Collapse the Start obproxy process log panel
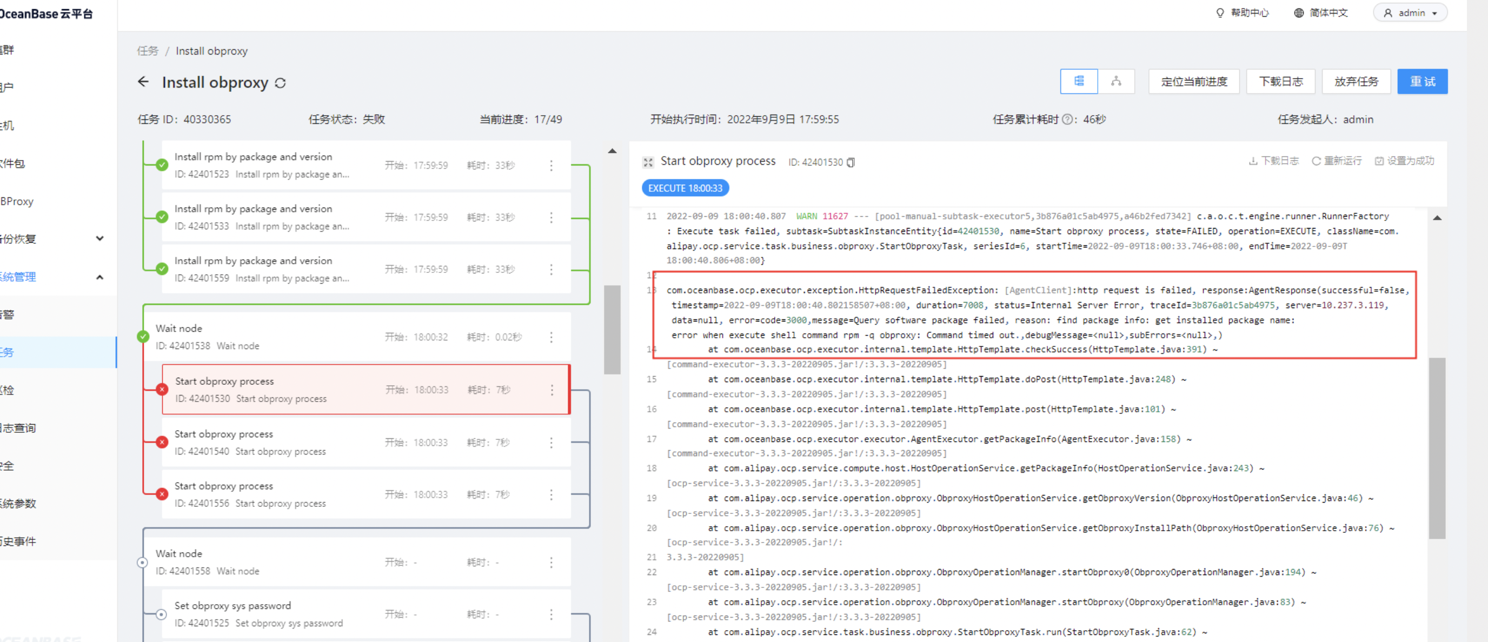 (x=648, y=162)
